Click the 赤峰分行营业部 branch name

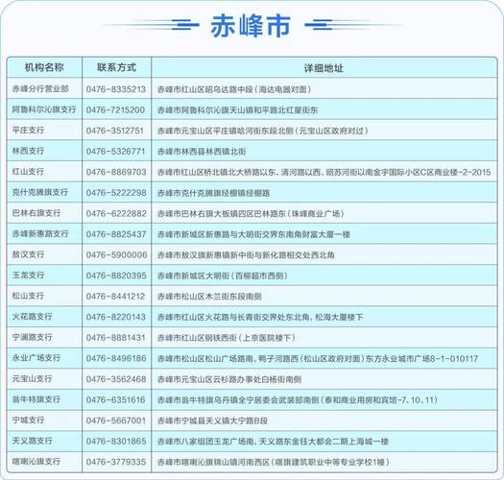click(40, 89)
